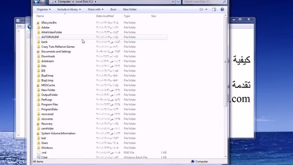Click the search magnifier icon
Viewport: 293px width, 165px height.
[224, 2]
